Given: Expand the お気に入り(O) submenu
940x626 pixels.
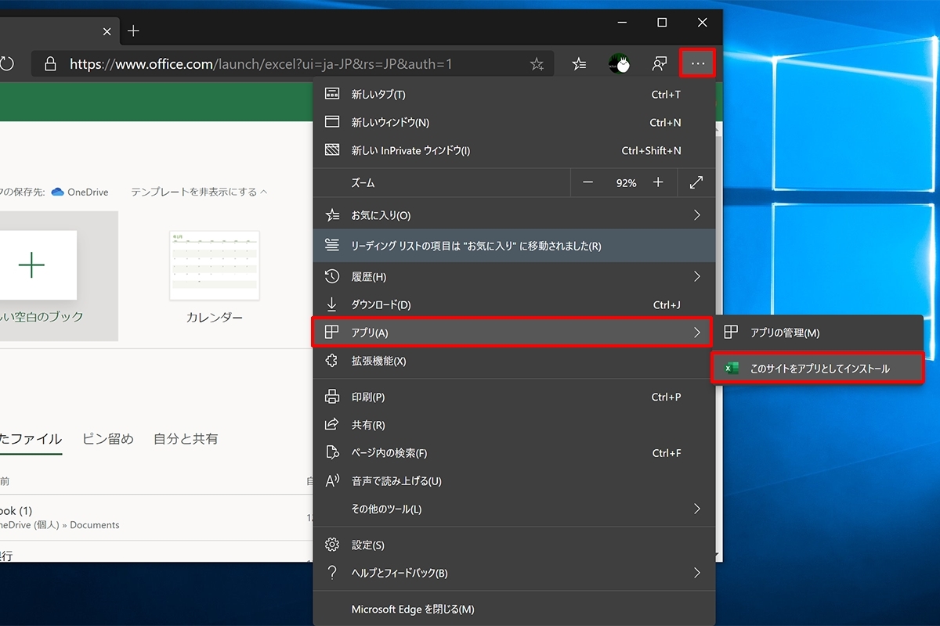Looking at the screenshot, I should pos(514,215).
